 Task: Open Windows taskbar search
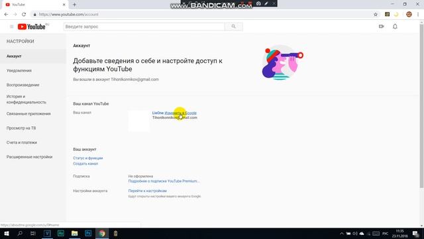pyautogui.click(x=20, y=233)
